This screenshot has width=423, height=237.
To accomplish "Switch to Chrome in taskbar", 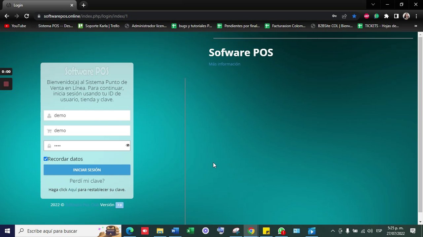I will click(251, 231).
